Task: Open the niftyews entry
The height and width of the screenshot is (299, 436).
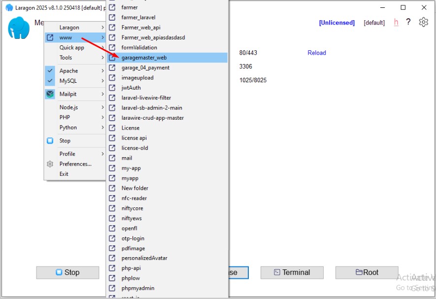Action: (167, 218)
